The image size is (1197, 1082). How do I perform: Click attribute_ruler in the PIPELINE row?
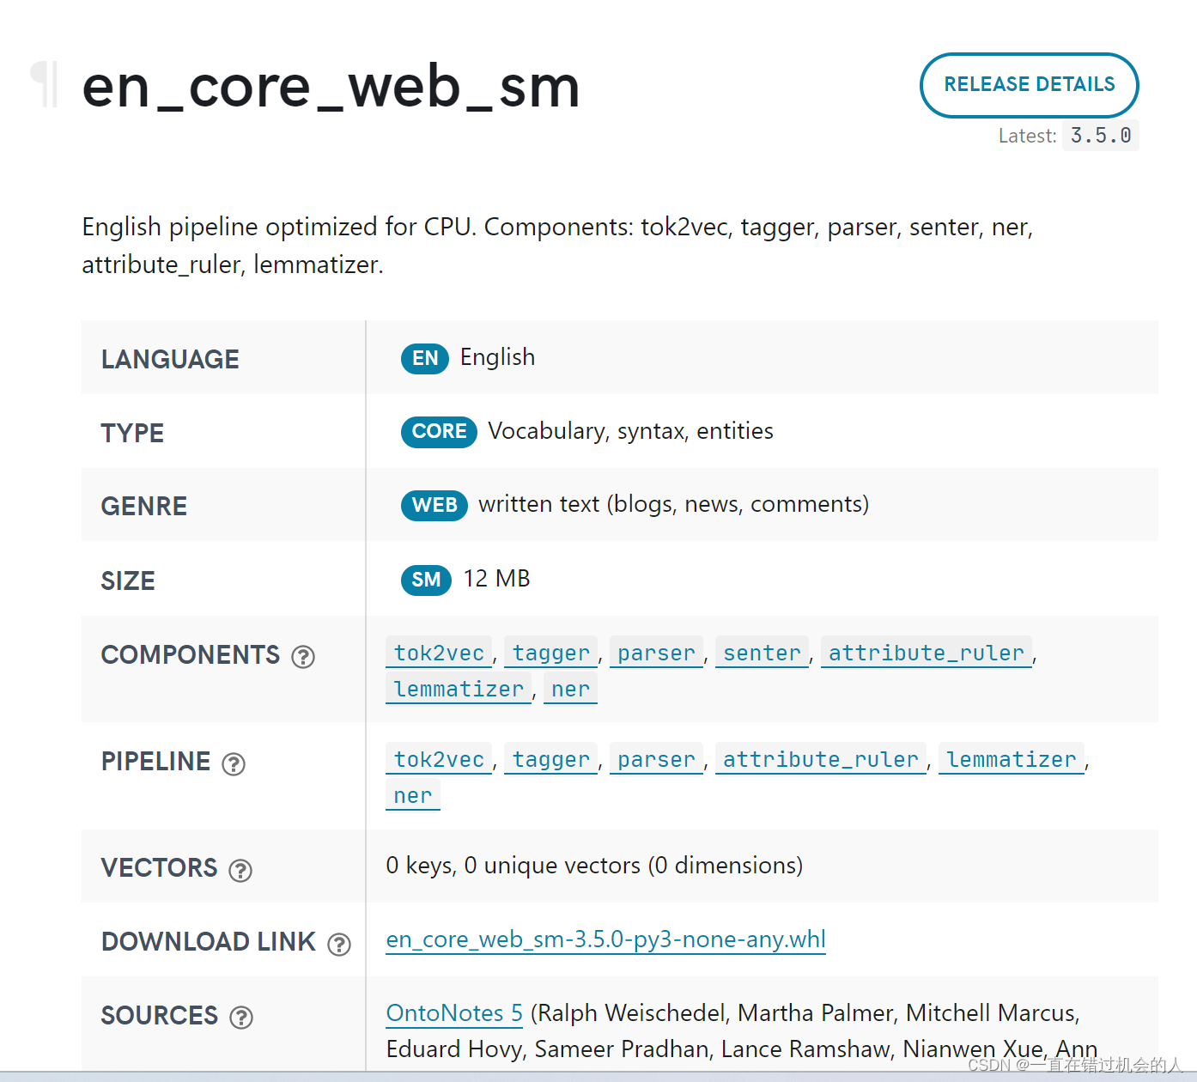pyautogui.click(x=820, y=759)
